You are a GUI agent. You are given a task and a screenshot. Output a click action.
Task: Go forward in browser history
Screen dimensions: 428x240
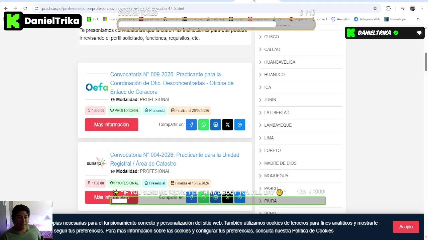tap(15, 8)
